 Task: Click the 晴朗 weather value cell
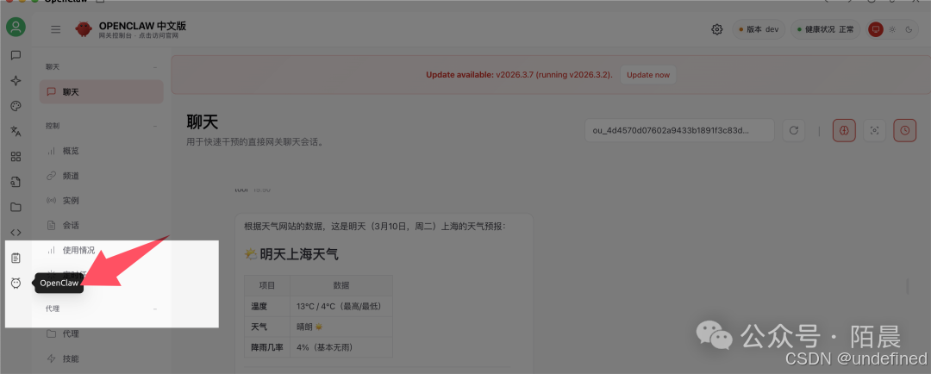[341, 327]
